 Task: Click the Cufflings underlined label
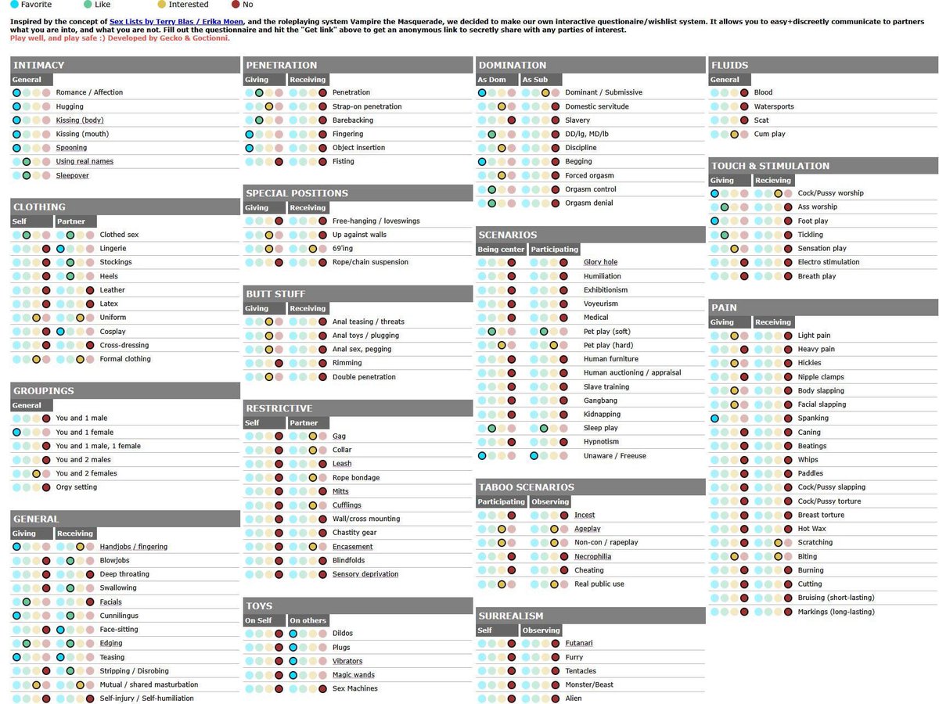[347, 505]
